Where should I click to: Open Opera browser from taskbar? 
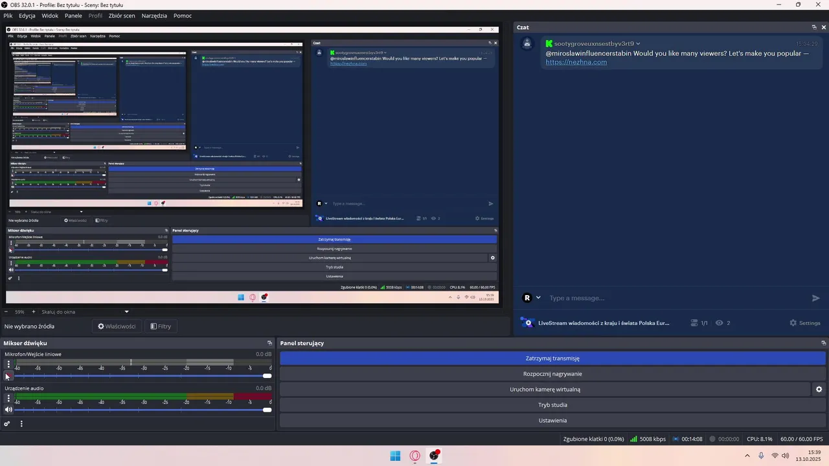pos(415,456)
